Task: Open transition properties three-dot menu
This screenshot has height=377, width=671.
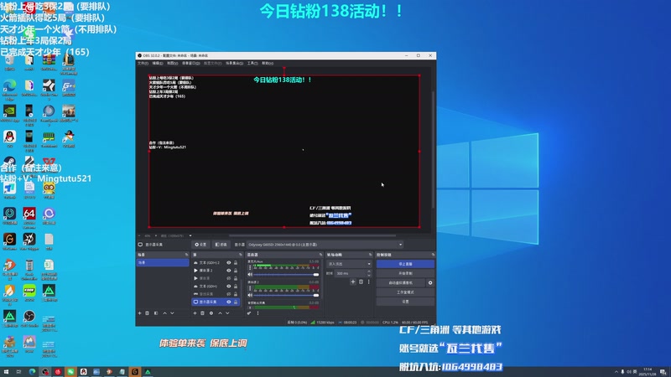Action: point(368,282)
